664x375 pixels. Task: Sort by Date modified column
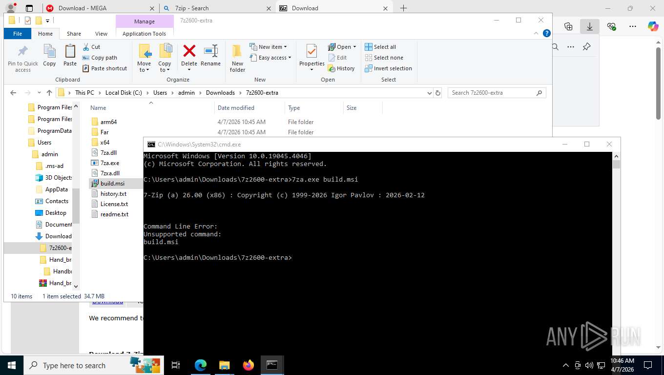[236, 108]
